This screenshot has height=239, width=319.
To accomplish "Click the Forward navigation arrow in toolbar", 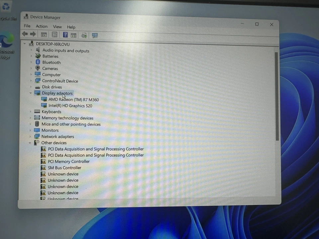I will pyautogui.click(x=33, y=34).
